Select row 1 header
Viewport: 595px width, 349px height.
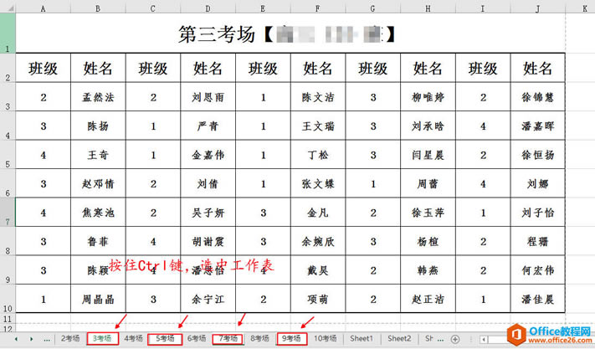tap(8, 33)
